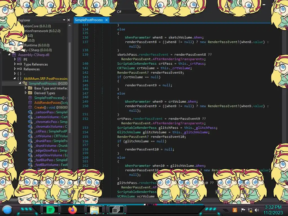Click the green notes app taskbar icon
288x216 pixels.
coord(51,210)
